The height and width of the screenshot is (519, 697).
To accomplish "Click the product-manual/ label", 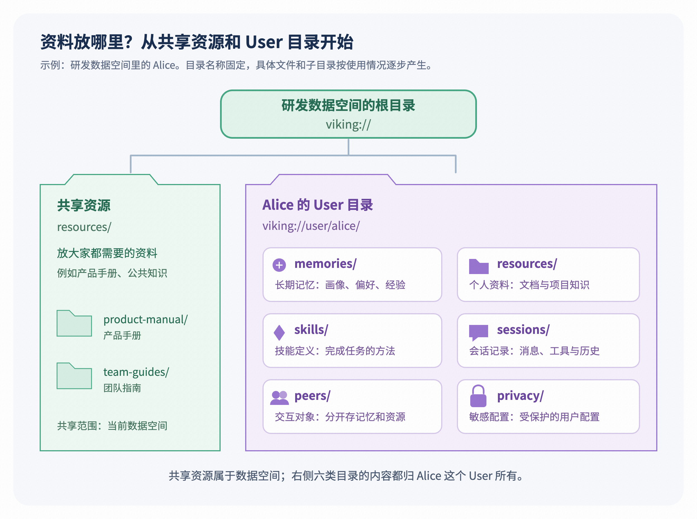I will pyautogui.click(x=145, y=319).
